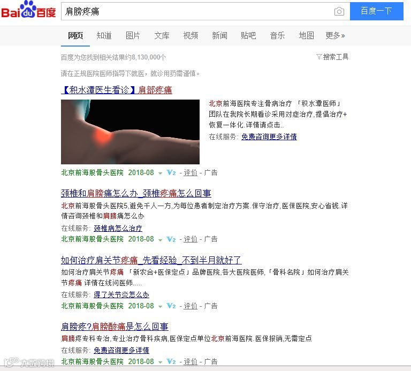Open 肩膀疼?肩膀酸痛是怎么回事 result
This screenshot has width=411, height=371.
point(115,327)
